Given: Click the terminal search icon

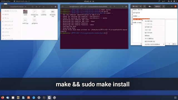Looking at the screenshot, I should point(110,7).
